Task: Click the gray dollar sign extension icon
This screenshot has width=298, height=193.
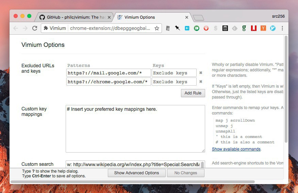Action: [x=216, y=28]
